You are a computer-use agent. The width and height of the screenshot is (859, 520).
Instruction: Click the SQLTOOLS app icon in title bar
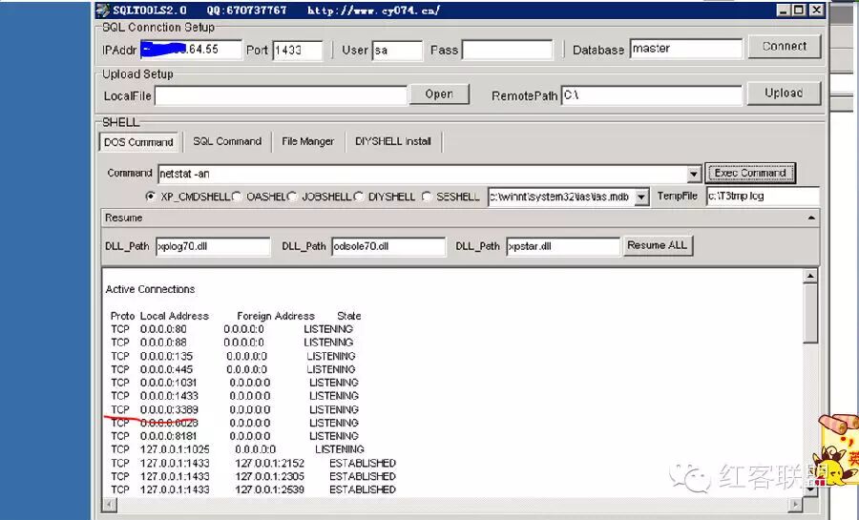click(x=103, y=10)
